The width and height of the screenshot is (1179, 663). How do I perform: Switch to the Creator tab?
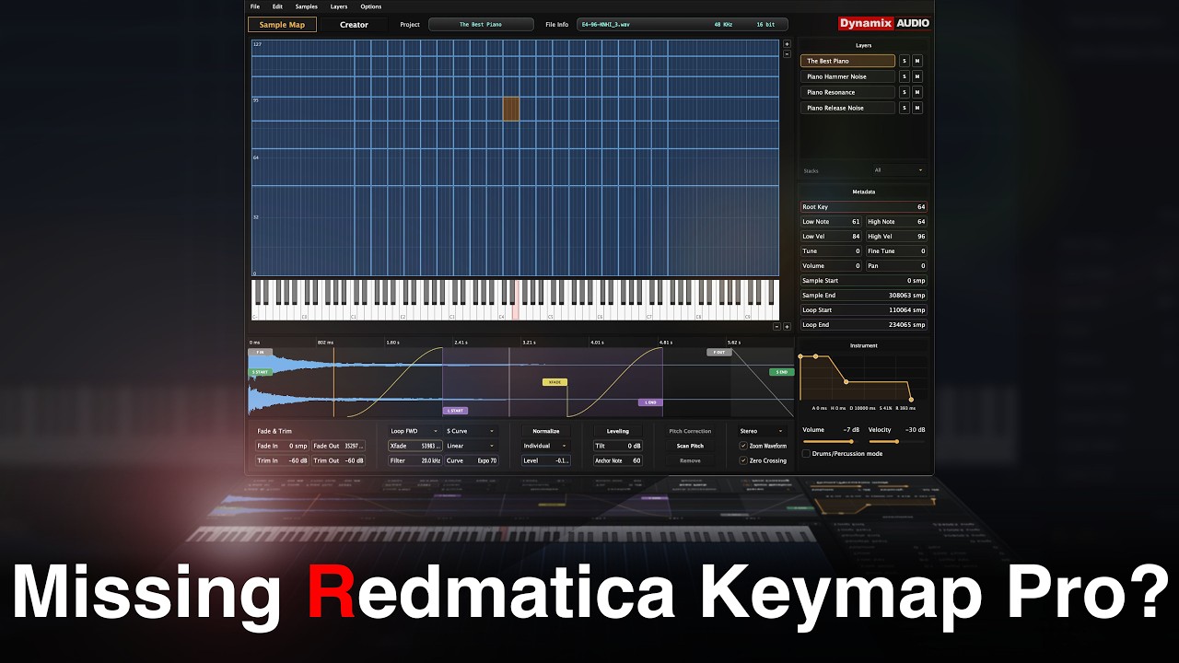pyautogui.click(x=354, y=25)
